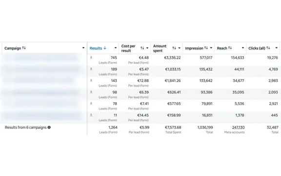Select the 445 clicks cell
Screen dimensions: 281x176
point(275,115)
